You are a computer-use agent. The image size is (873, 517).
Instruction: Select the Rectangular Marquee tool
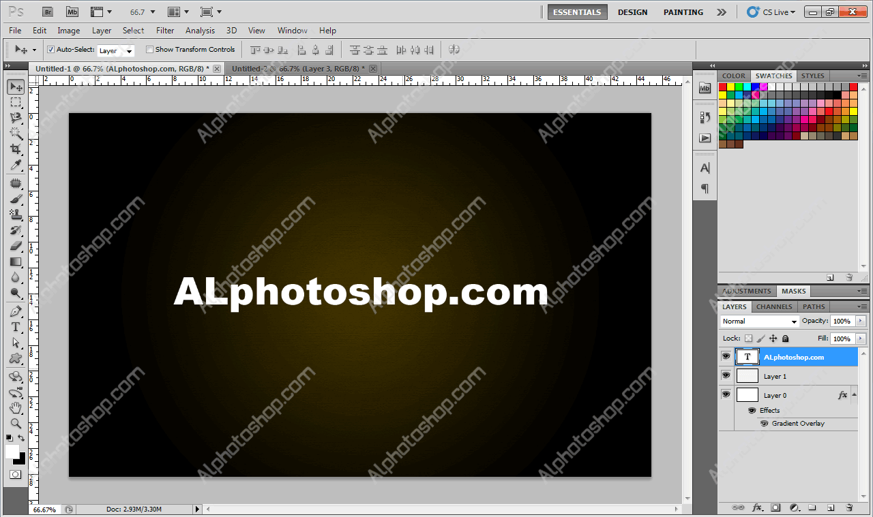pos(16,102)
